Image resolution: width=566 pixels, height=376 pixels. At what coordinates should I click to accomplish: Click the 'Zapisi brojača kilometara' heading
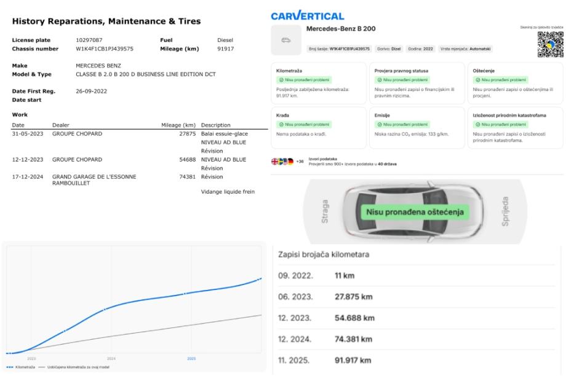point(324,254)
